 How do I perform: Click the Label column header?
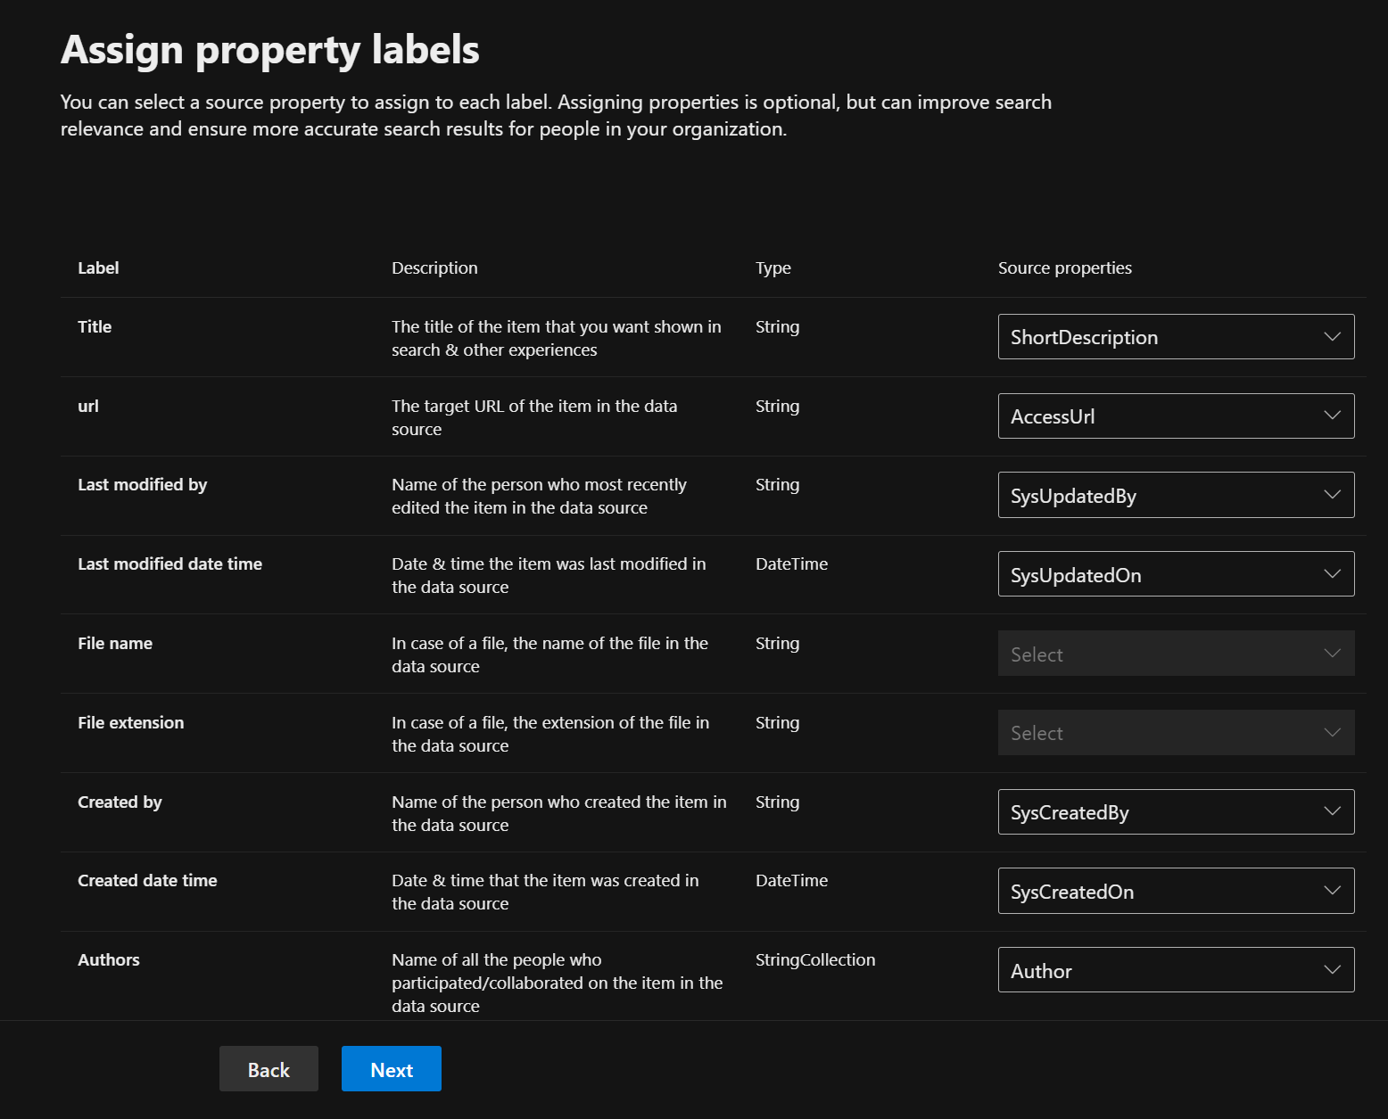click(x=97, y=267)
